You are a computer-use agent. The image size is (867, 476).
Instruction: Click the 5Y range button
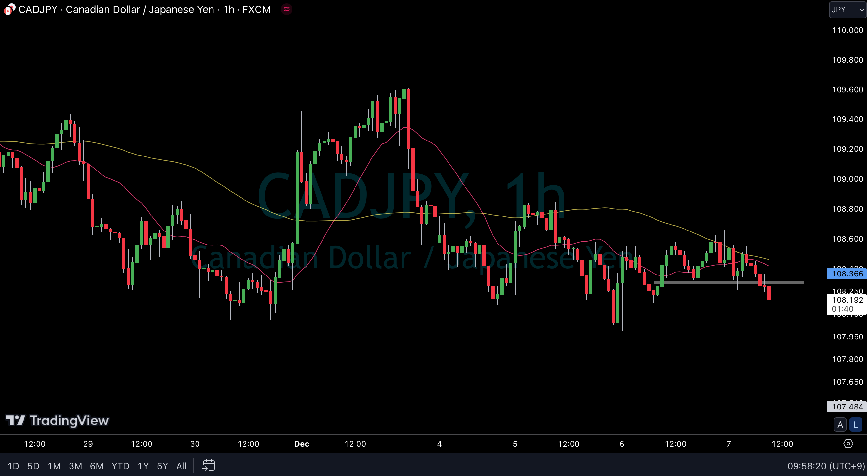pyautogui.click(x=162, y=466)
